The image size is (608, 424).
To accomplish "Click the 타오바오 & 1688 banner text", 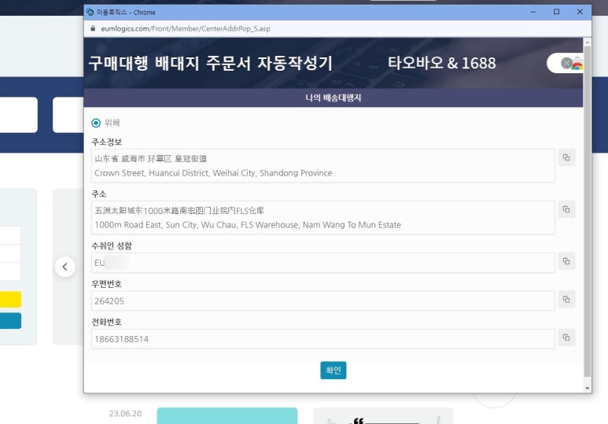I will tap(442, 63).
